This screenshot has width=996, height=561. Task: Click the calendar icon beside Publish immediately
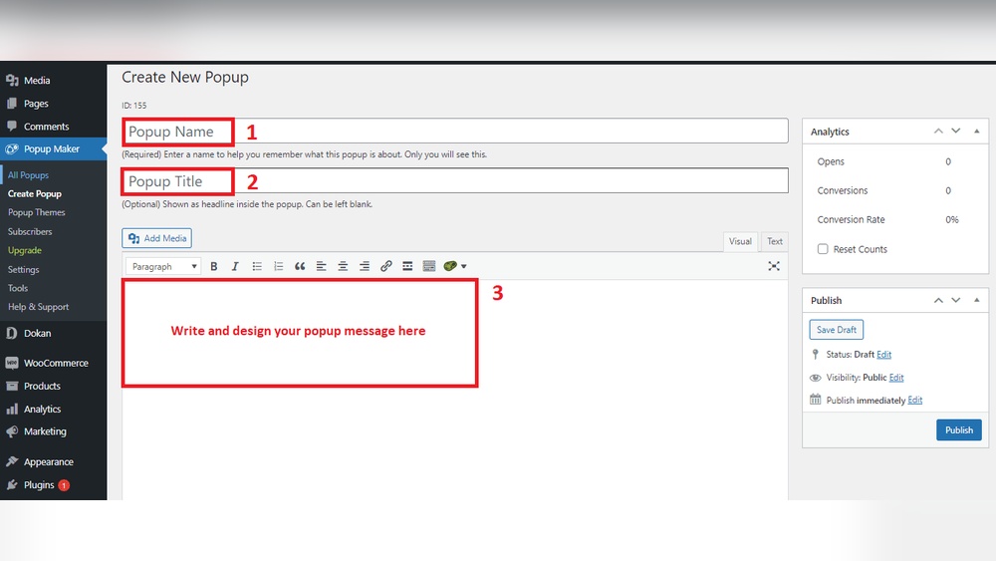tap(816, 400)
